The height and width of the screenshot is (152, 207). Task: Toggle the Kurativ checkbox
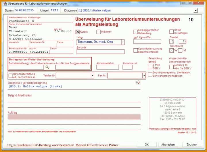78,32
